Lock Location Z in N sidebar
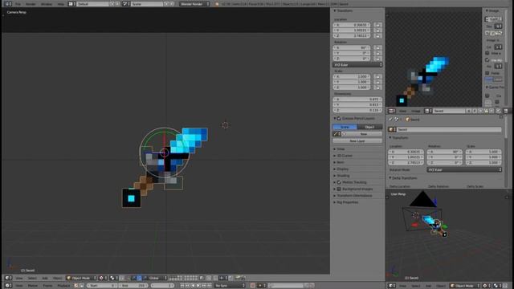The image size is (514, 289). (x=377, y=35)
